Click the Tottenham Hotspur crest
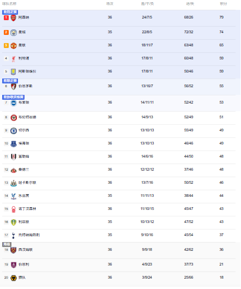Screen dimensions: 241x289 (14, 236)
